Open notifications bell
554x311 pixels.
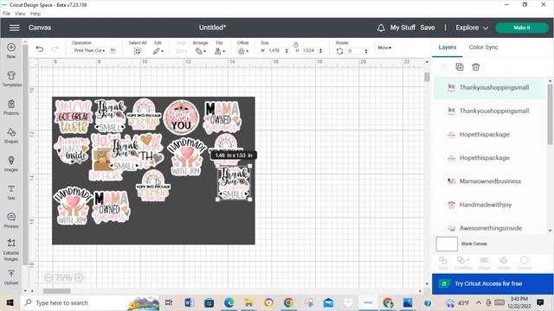coord(381,28)
